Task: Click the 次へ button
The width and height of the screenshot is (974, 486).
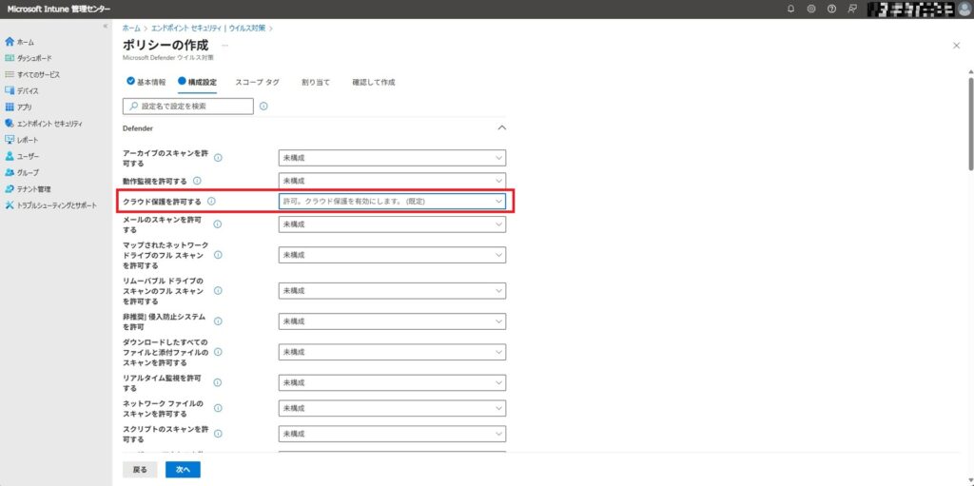Action: point(183,470)
